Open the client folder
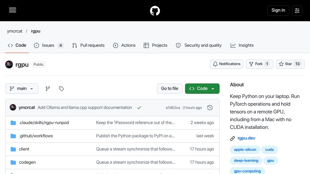Screen dimensions: 310x174 click(x=24, y=149)
